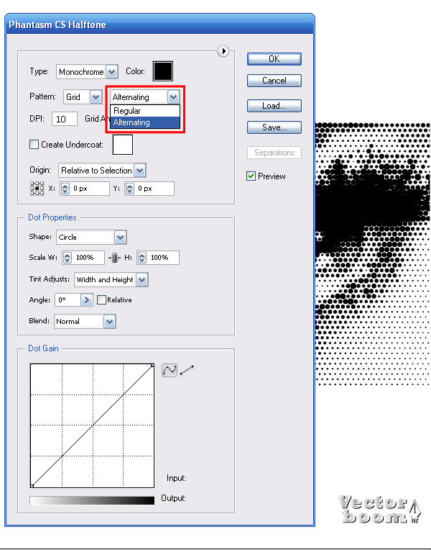Toggle the scale width-height link icon
The height and width of the screenshot is (550, 431).
(x=114, y=258)
